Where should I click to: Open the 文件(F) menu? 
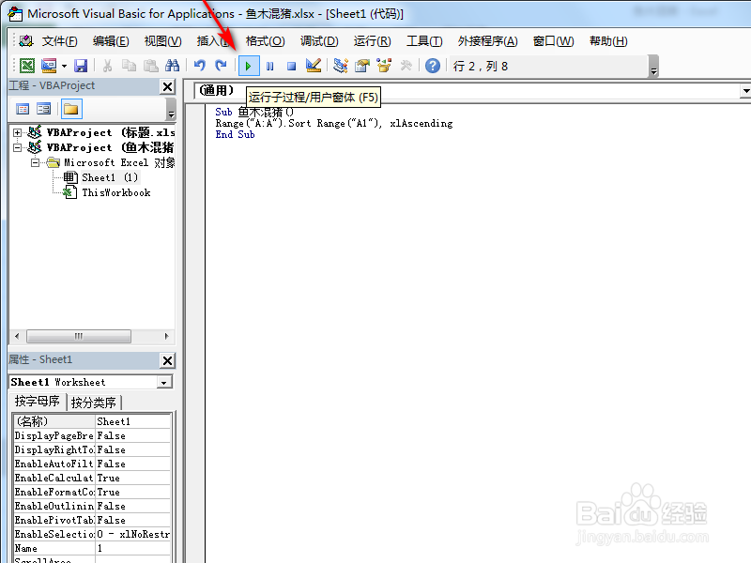click(x=59, y=41)
